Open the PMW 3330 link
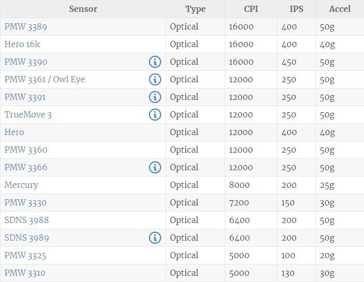Screen dimensions: 364x282 point(26,203)
